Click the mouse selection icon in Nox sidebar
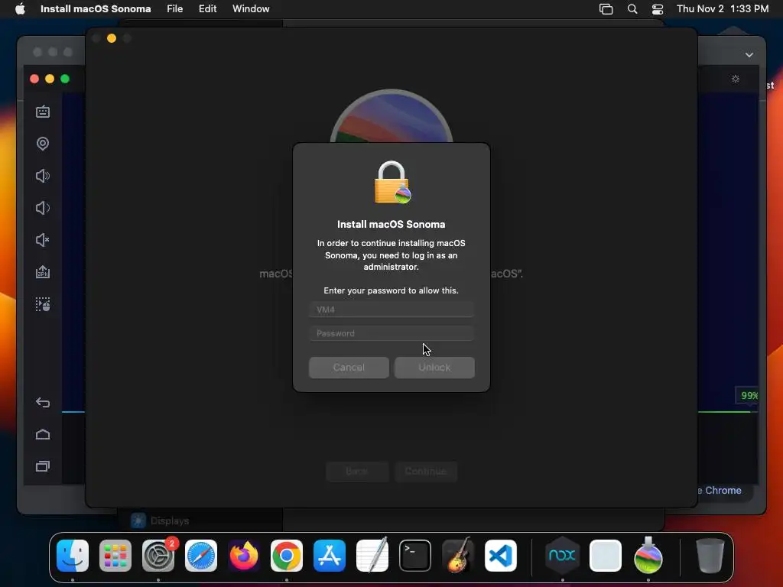This screenshot has height=587, width=783. 43,304
